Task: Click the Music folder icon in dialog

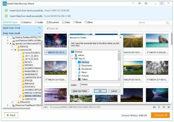Action: pos(79,72)
